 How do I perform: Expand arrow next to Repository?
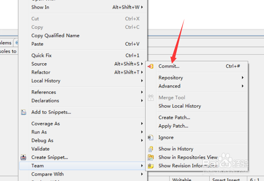click(243, 78)
